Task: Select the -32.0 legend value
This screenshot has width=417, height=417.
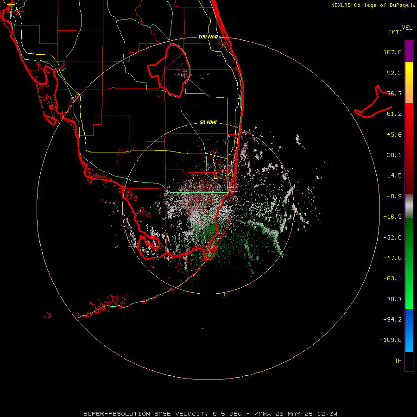Action: [x=392, y=238]
